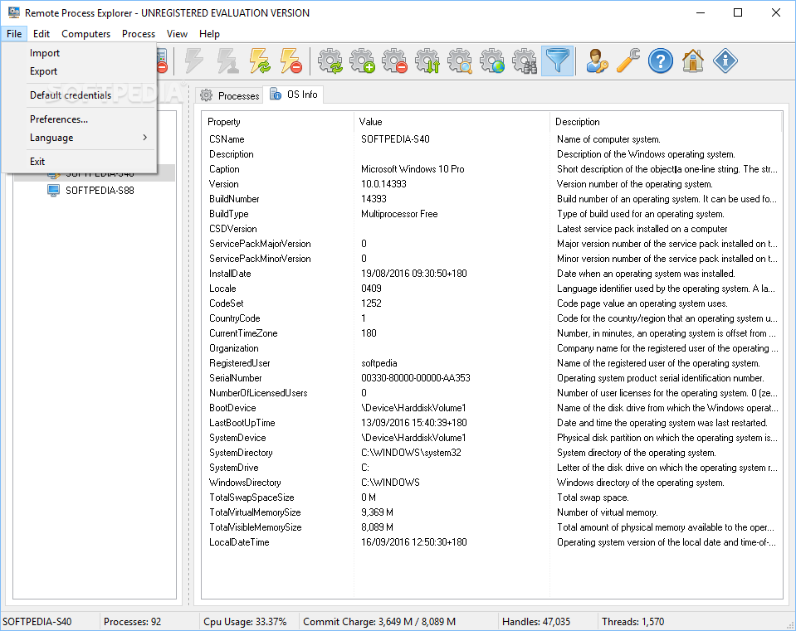
Task: Expand the Language submenu
Action: click(79, 138)
